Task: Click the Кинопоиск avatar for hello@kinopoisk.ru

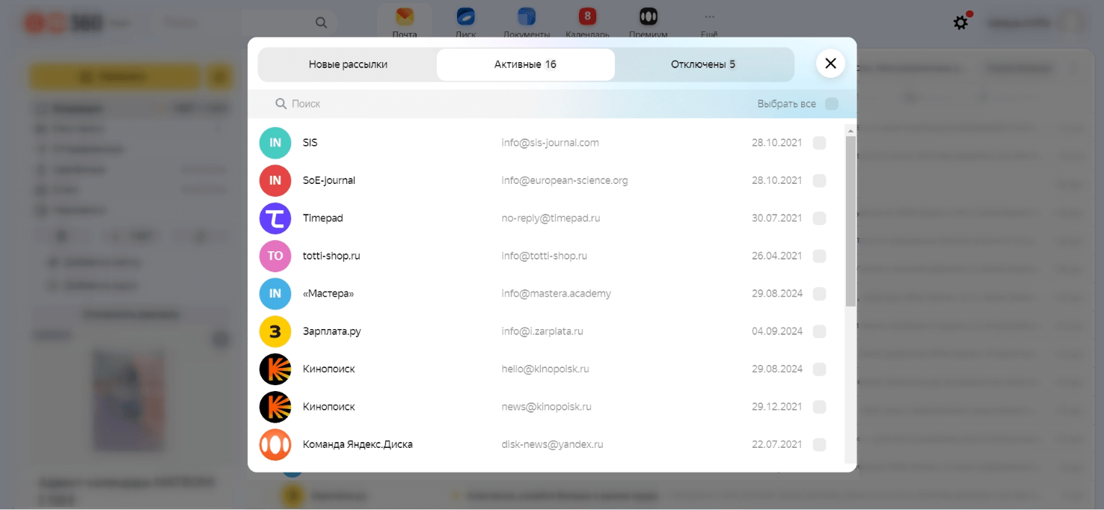Action: [x=275, y=369]
